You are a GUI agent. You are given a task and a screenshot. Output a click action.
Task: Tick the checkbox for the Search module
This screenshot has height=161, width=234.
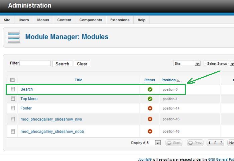13,89
